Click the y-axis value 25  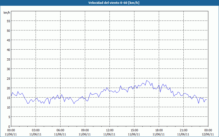pyautogui.click(x=8, y=78)
